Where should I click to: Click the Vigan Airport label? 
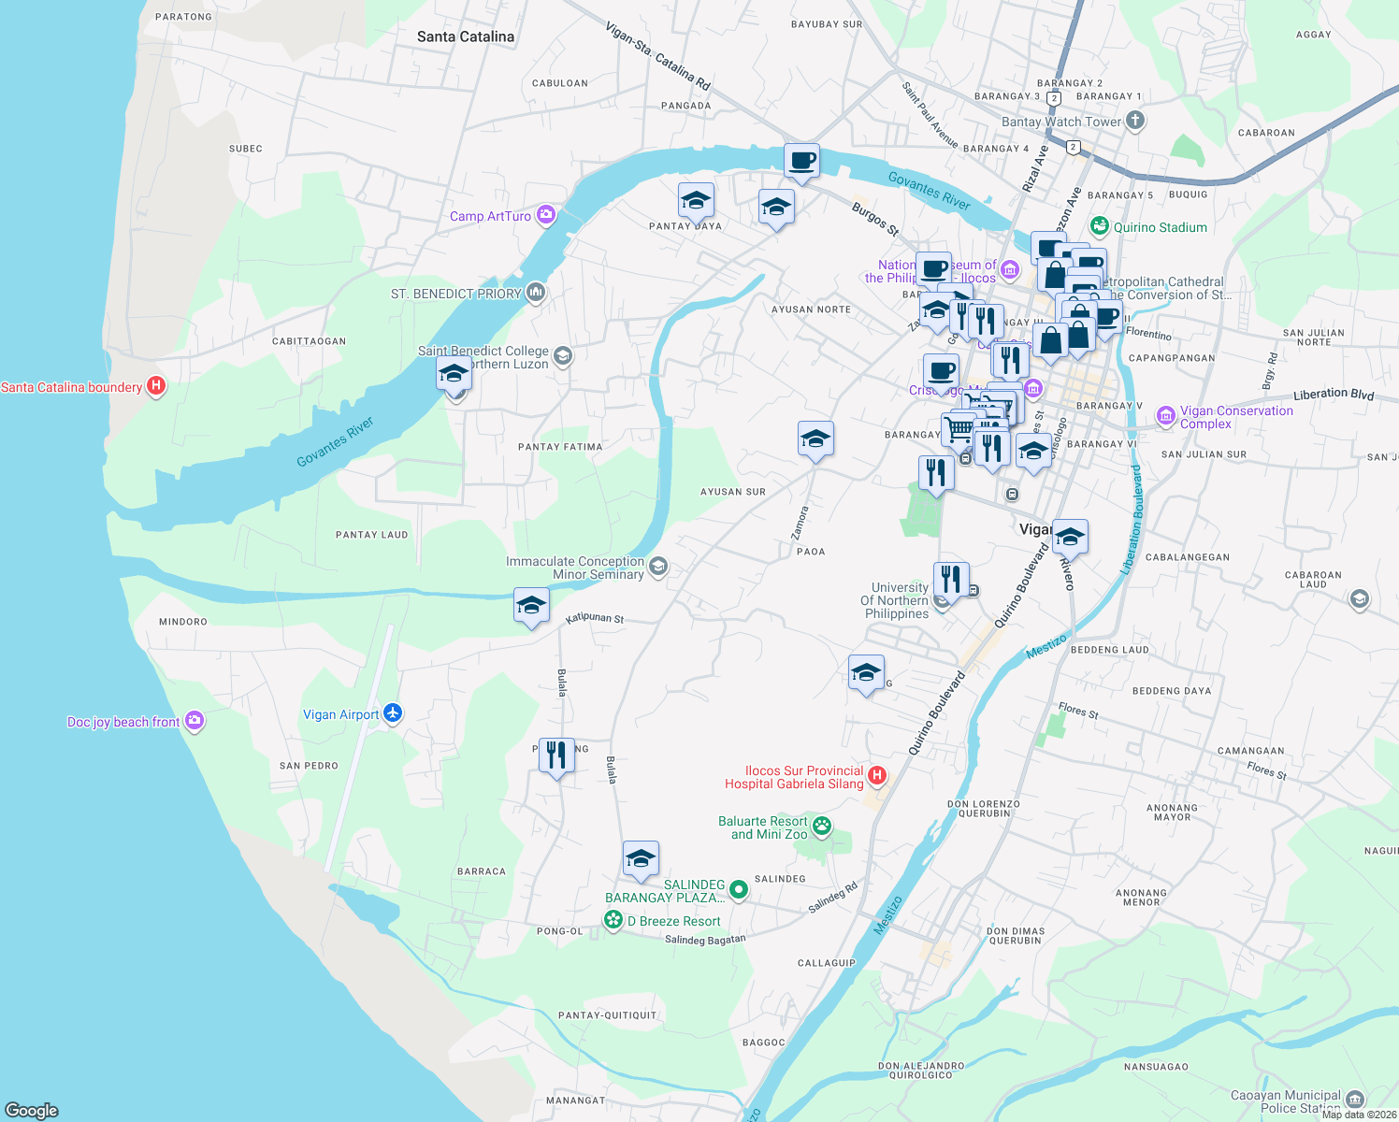341,714
